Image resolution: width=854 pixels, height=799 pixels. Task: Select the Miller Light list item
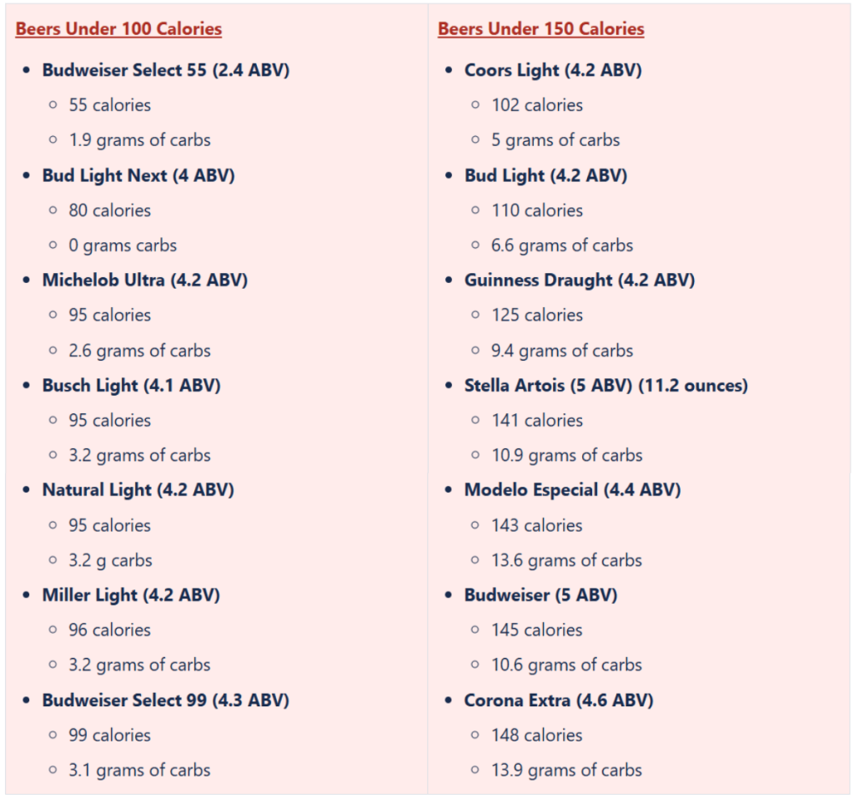coord(131,595)
